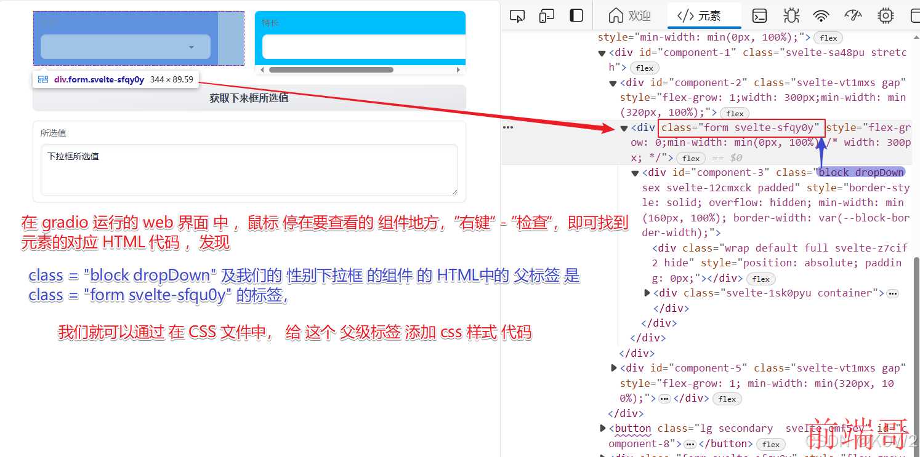Open the Memory chip icon
This screenshot has width=920, height=457.
click(x=886, y=16)
